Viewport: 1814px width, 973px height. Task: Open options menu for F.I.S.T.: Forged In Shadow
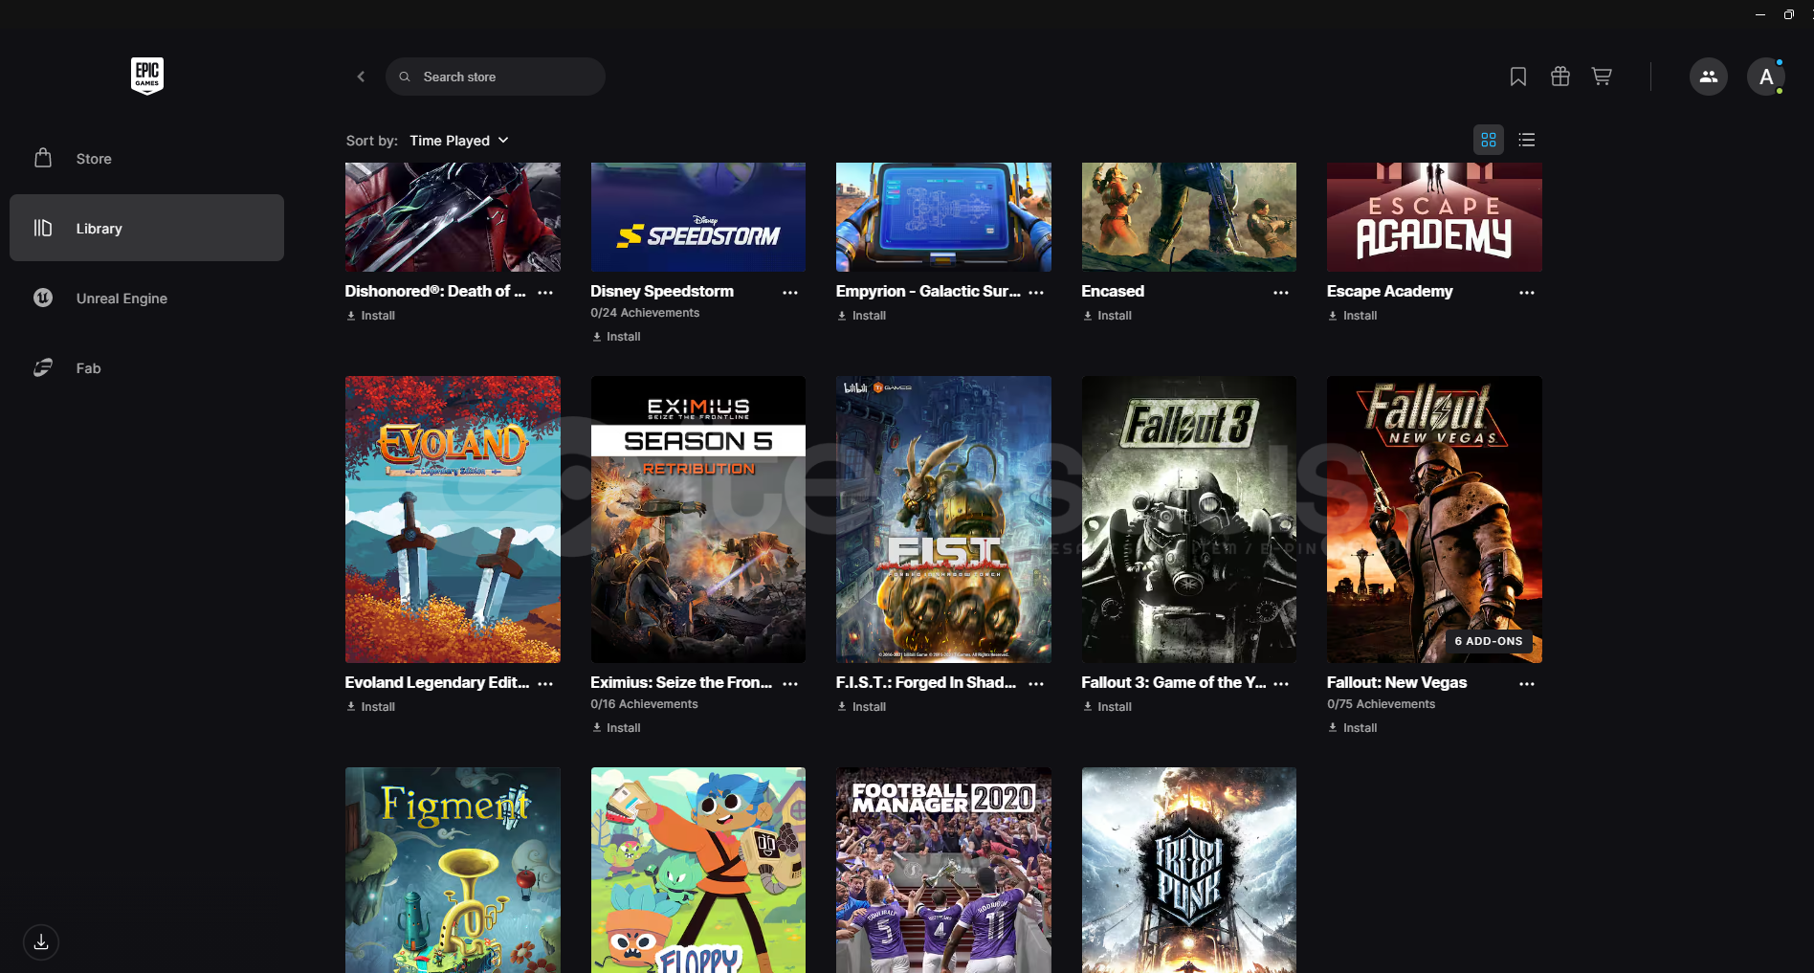pos(1036,684)
